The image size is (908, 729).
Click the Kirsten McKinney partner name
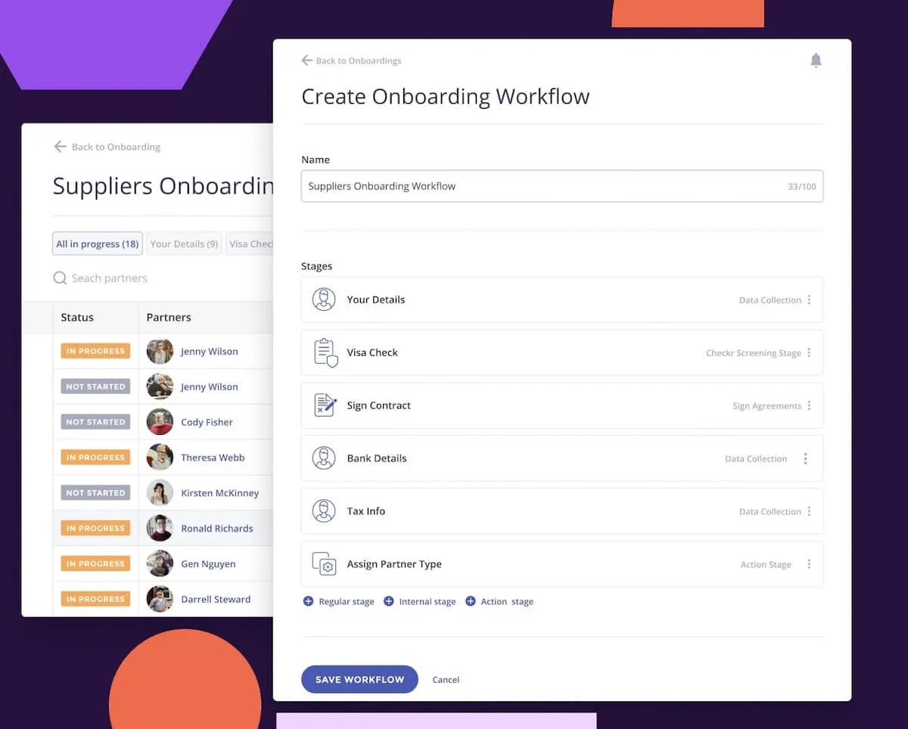coord(219,493)
